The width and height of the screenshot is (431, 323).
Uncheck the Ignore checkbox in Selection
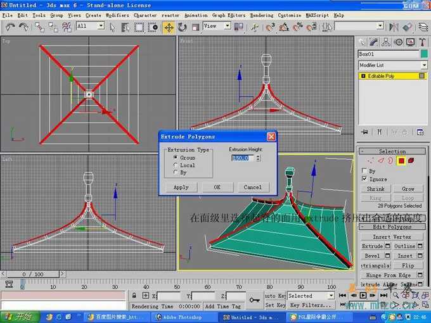pos(364,179)
